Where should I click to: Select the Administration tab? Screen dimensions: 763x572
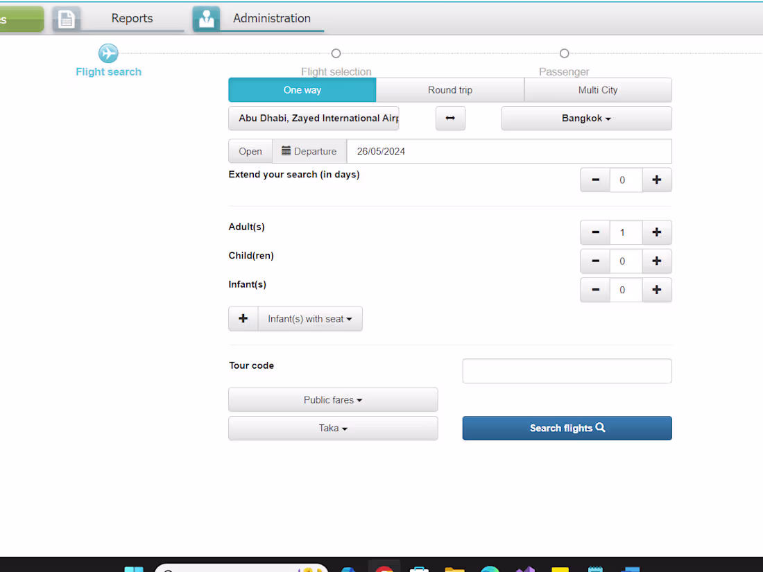pos(271,18)
